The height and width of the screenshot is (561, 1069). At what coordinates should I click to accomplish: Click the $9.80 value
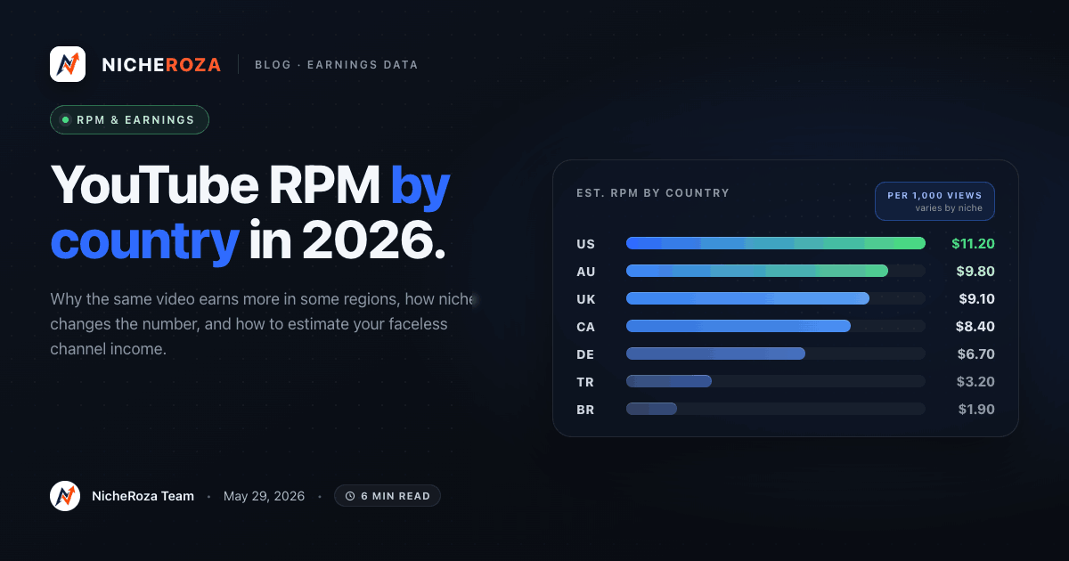coord(975,271)
